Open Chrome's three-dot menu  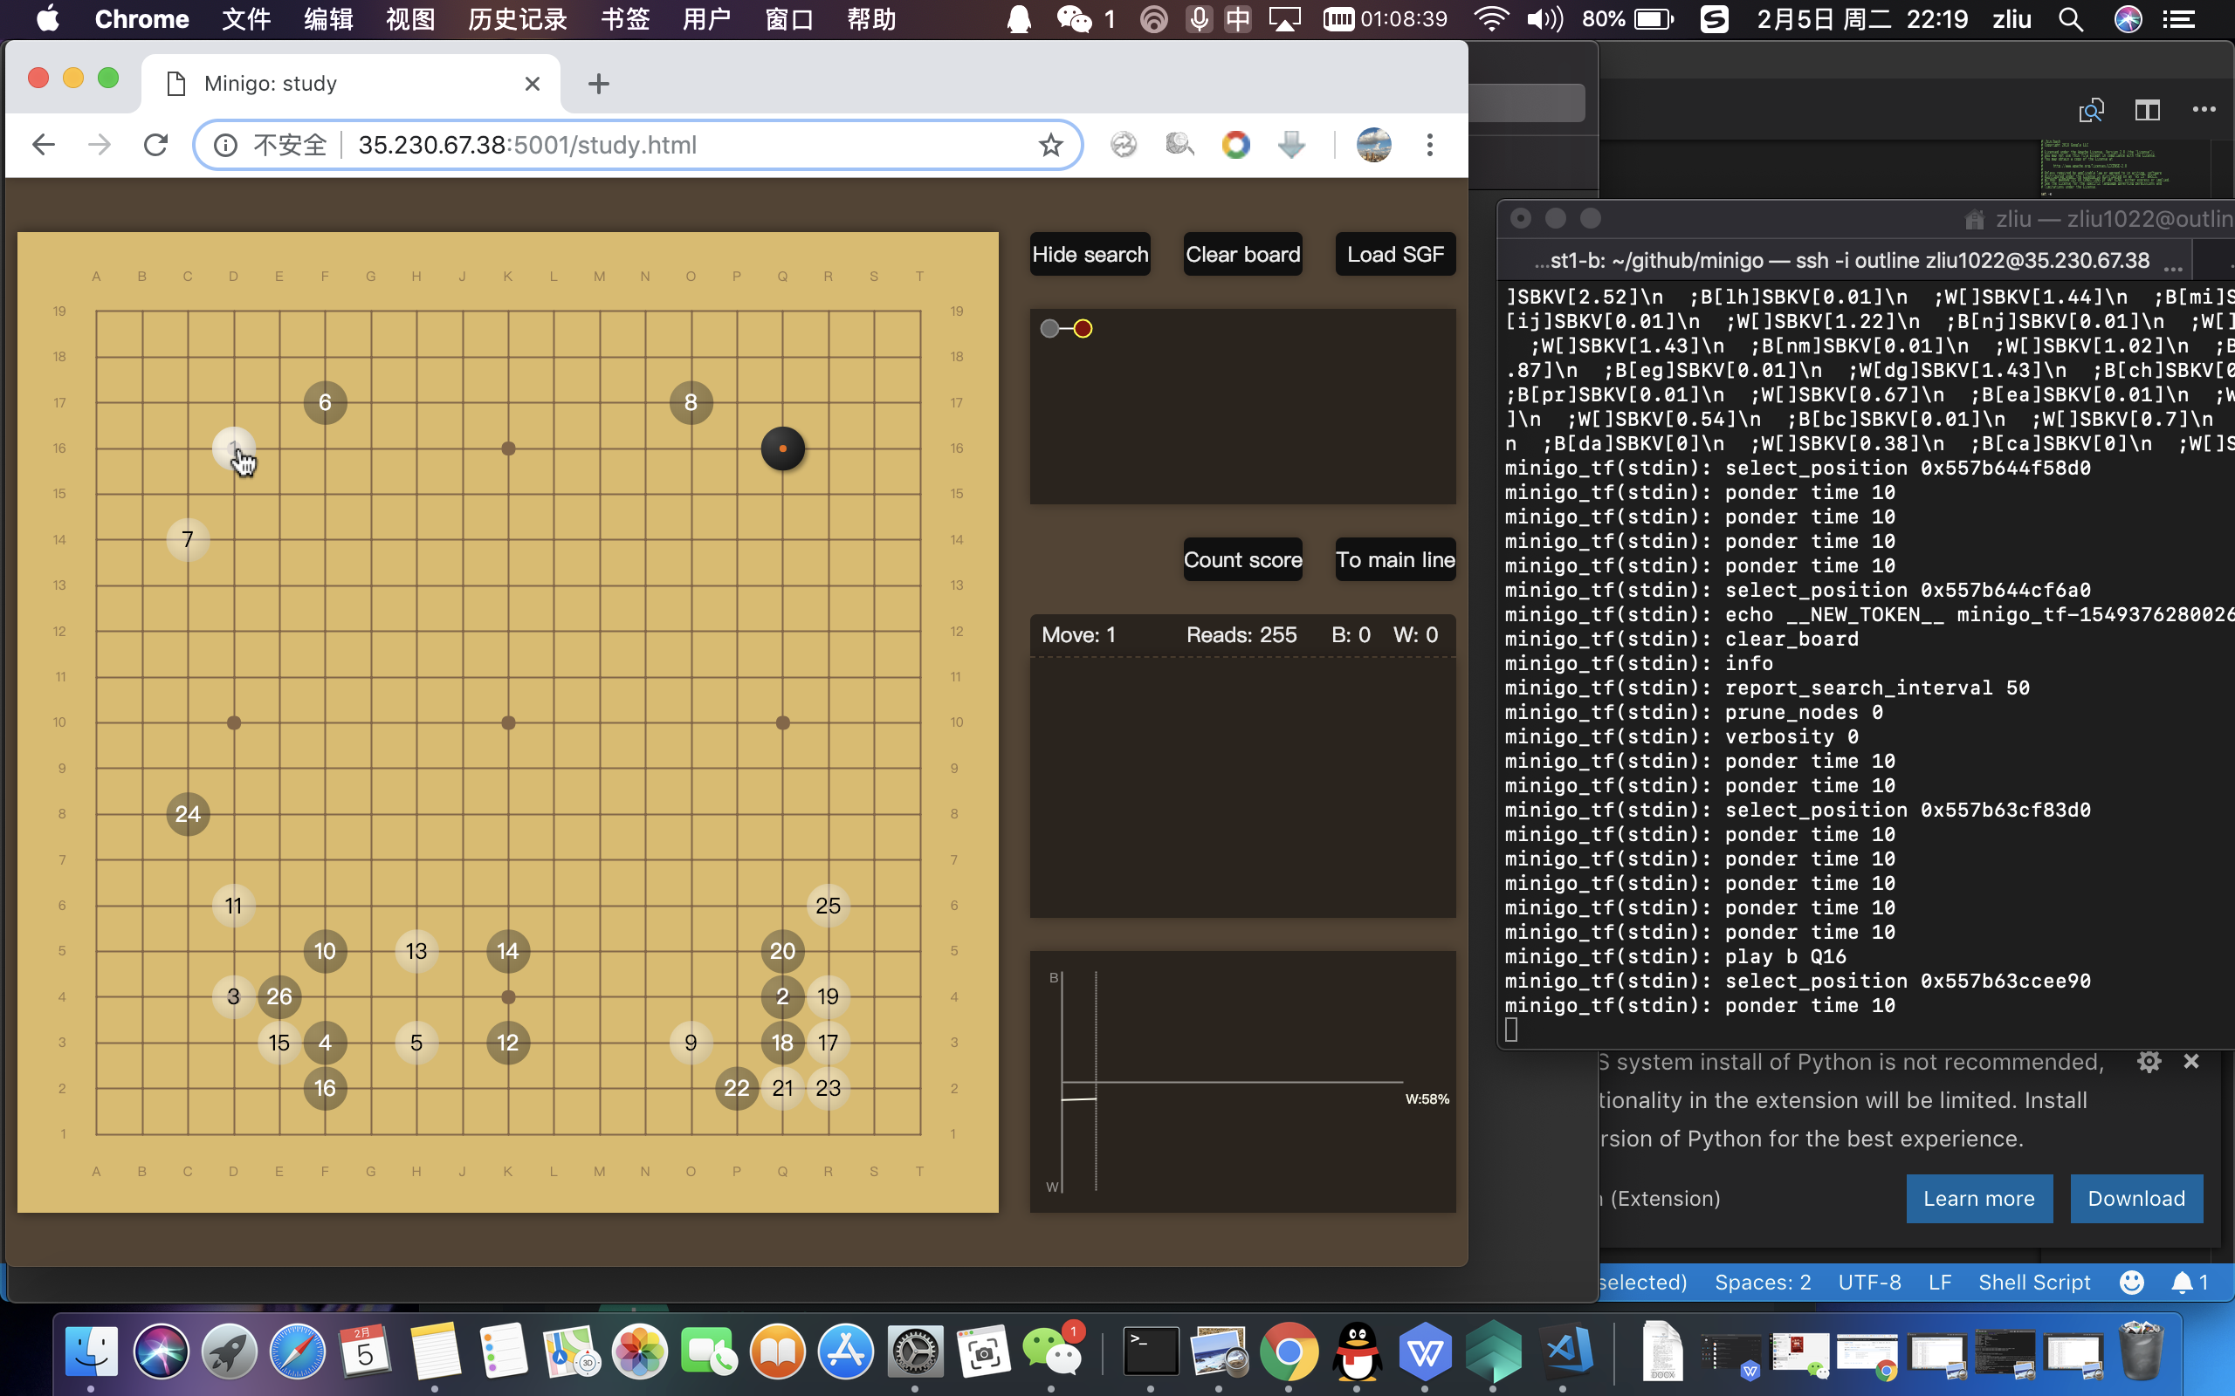pyautogui.click(x=1430, y=144)
